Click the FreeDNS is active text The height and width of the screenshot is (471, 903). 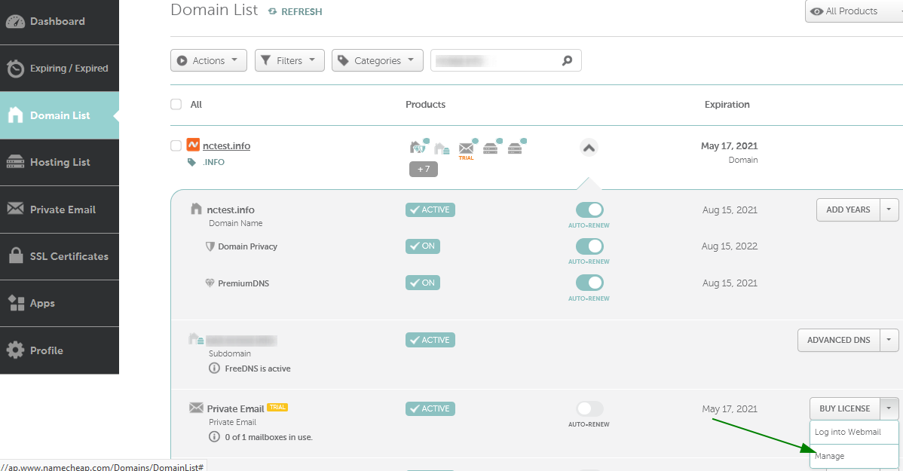coord(258,369)
